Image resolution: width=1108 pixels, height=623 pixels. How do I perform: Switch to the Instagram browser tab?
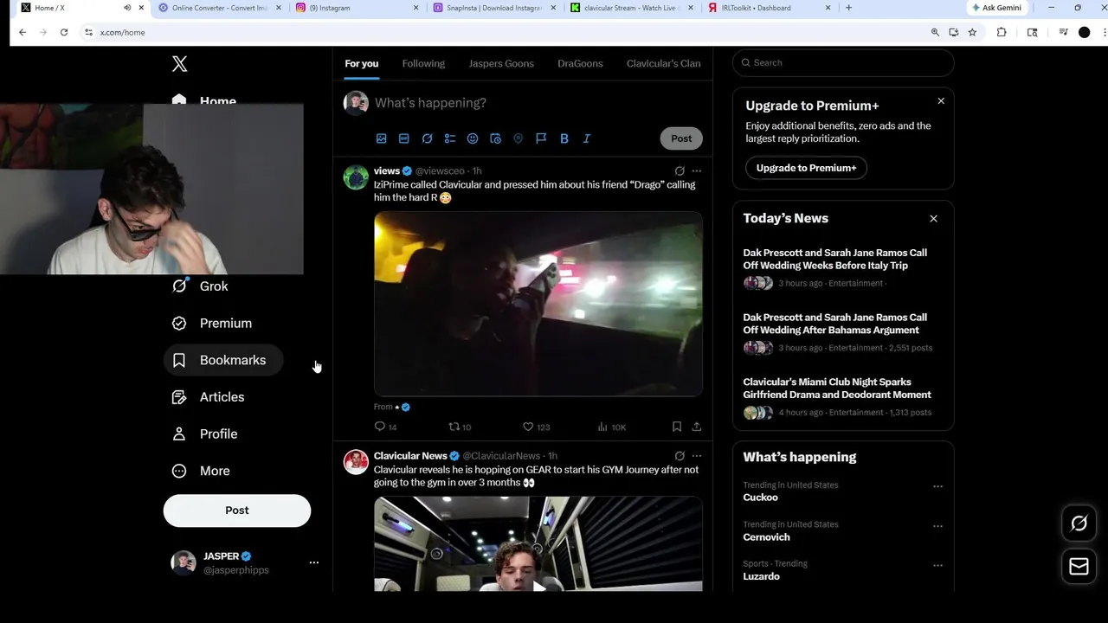tap(357, 8)
